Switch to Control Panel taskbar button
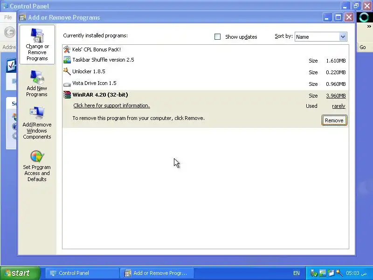373x280 pixels. [x=83, y=273]
